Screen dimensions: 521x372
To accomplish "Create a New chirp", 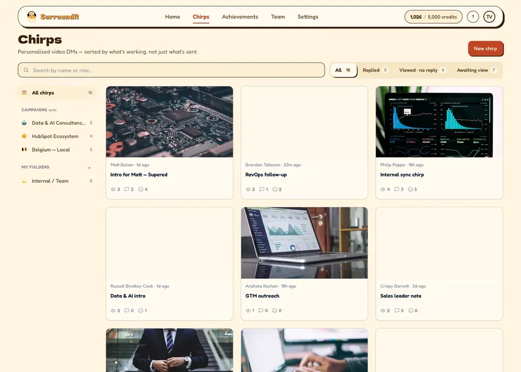I will coord(486,48).
